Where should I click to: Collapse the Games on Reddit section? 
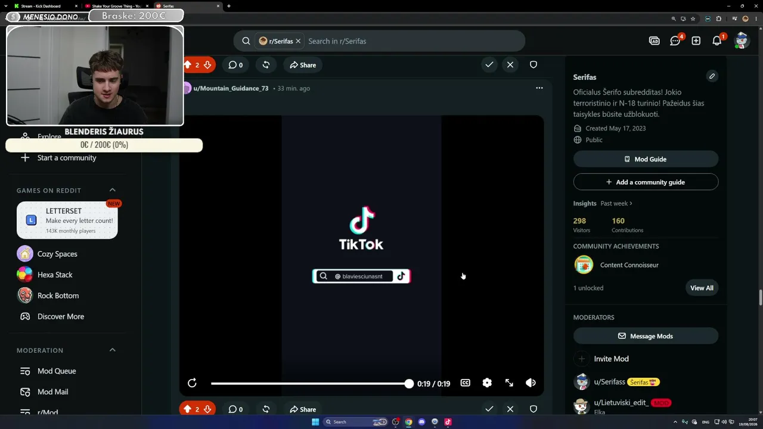click(113, 190)
